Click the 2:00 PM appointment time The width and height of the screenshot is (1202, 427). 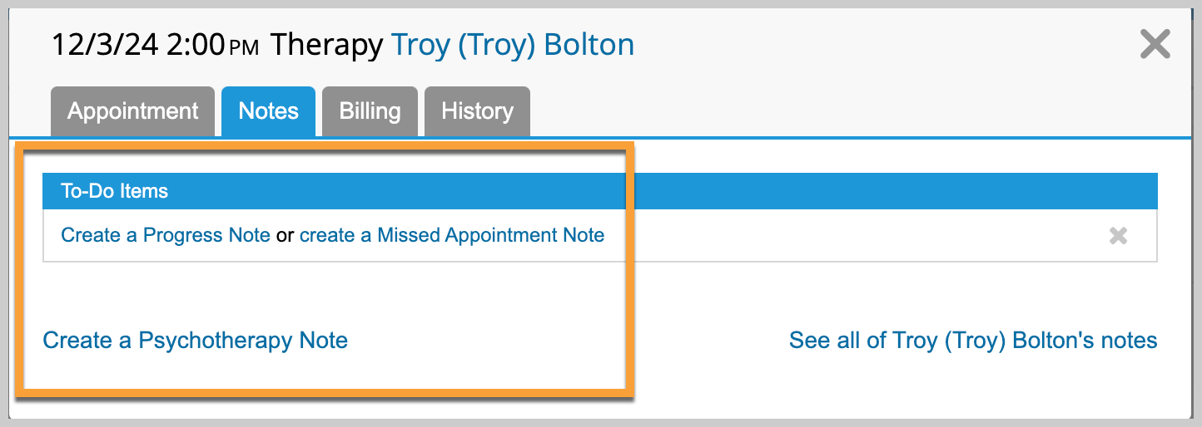click(213, 44)
